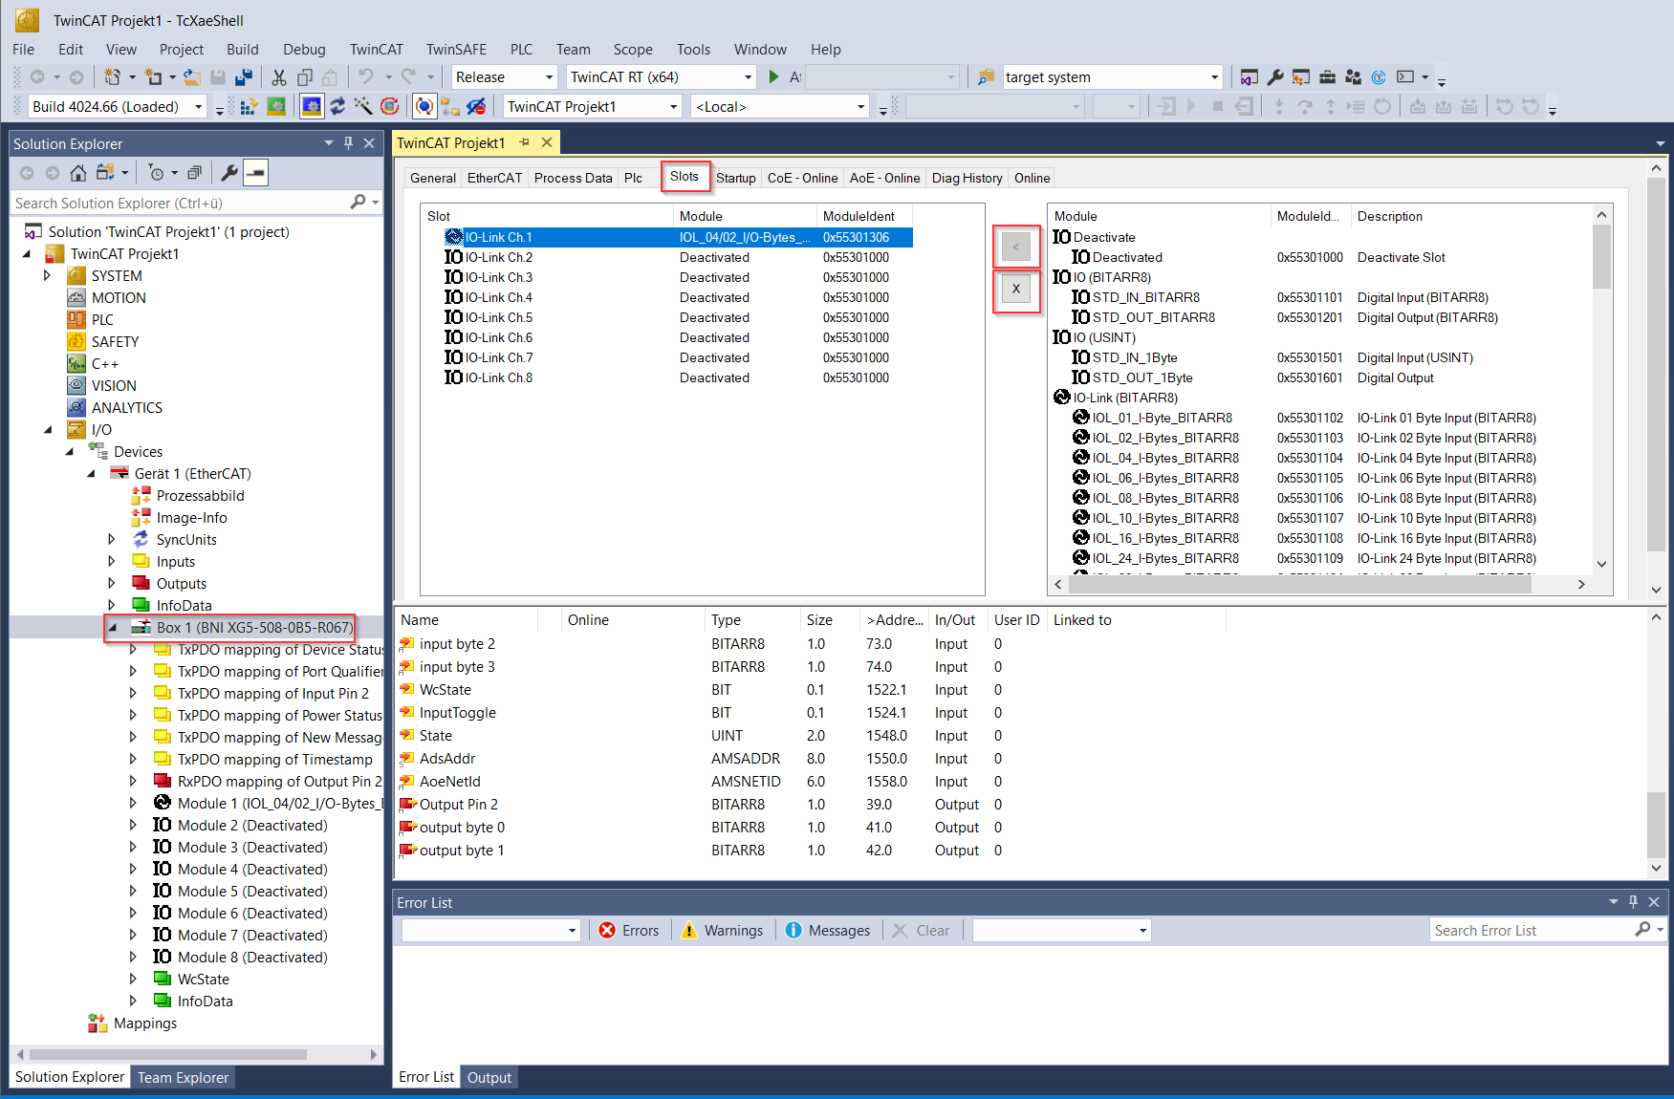The height and width of the screenshot is (1099, 1674).
Task: Click the '<' assign module button
Action: 1015,248
